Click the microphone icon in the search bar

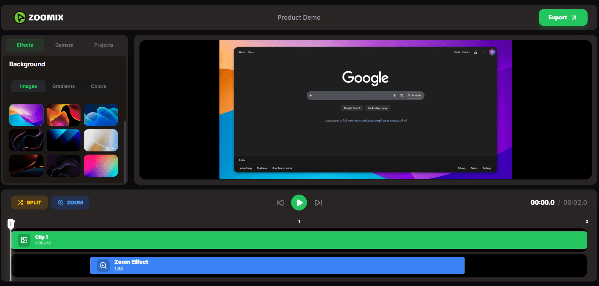pyautogui.click(x=394, y=96)
